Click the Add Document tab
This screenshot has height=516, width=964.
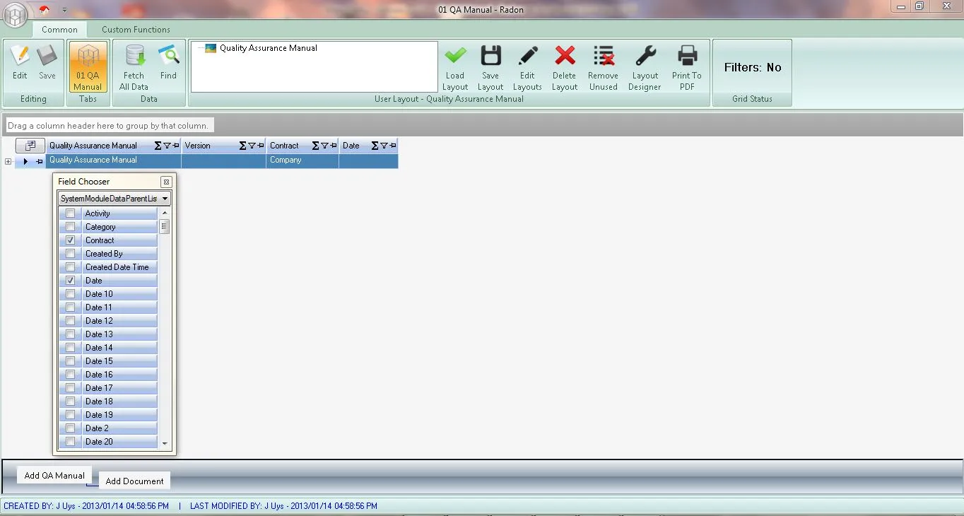134,481
